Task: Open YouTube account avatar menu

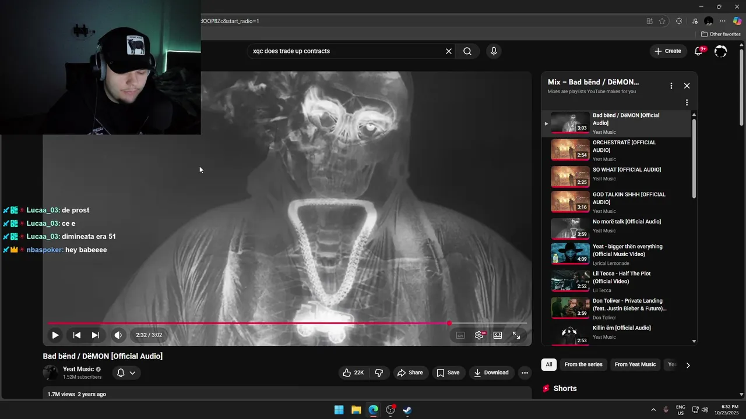Action: tap(721, 51)
